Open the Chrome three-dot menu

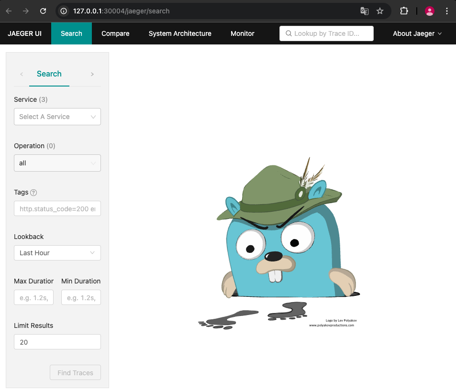tap(447, 11)
